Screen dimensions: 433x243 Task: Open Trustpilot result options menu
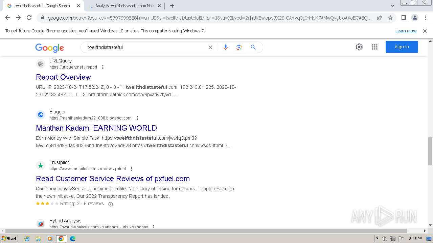132,169
